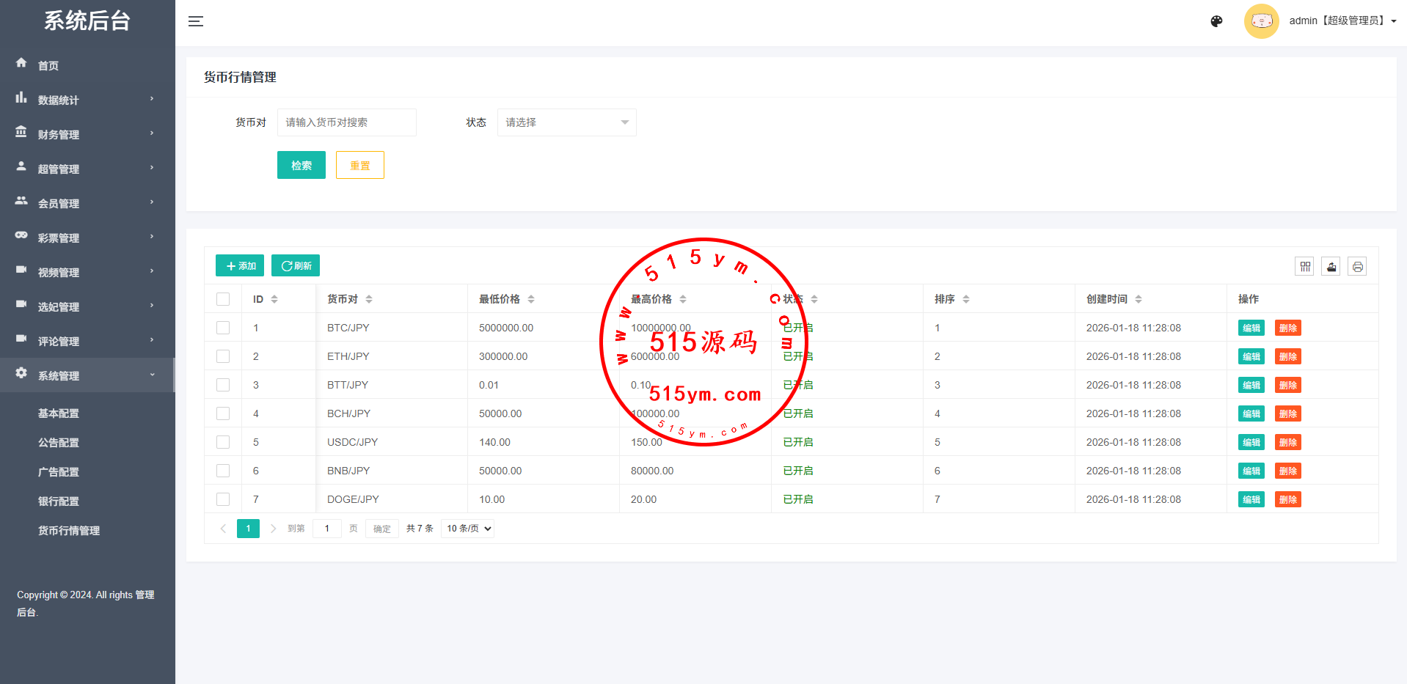Tick the DOGE/JPY row checkbox
Screen dimensions: 1407x684
[x=223, y=499]
